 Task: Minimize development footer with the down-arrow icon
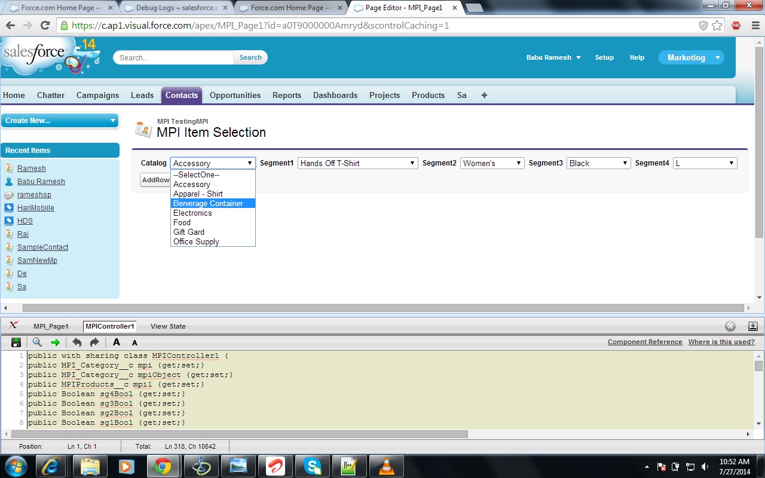[x=753, y=326]
